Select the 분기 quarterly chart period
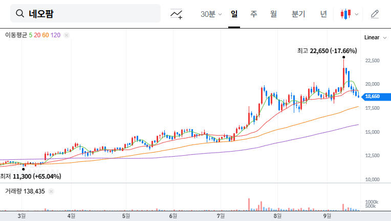 pos(298,14)
